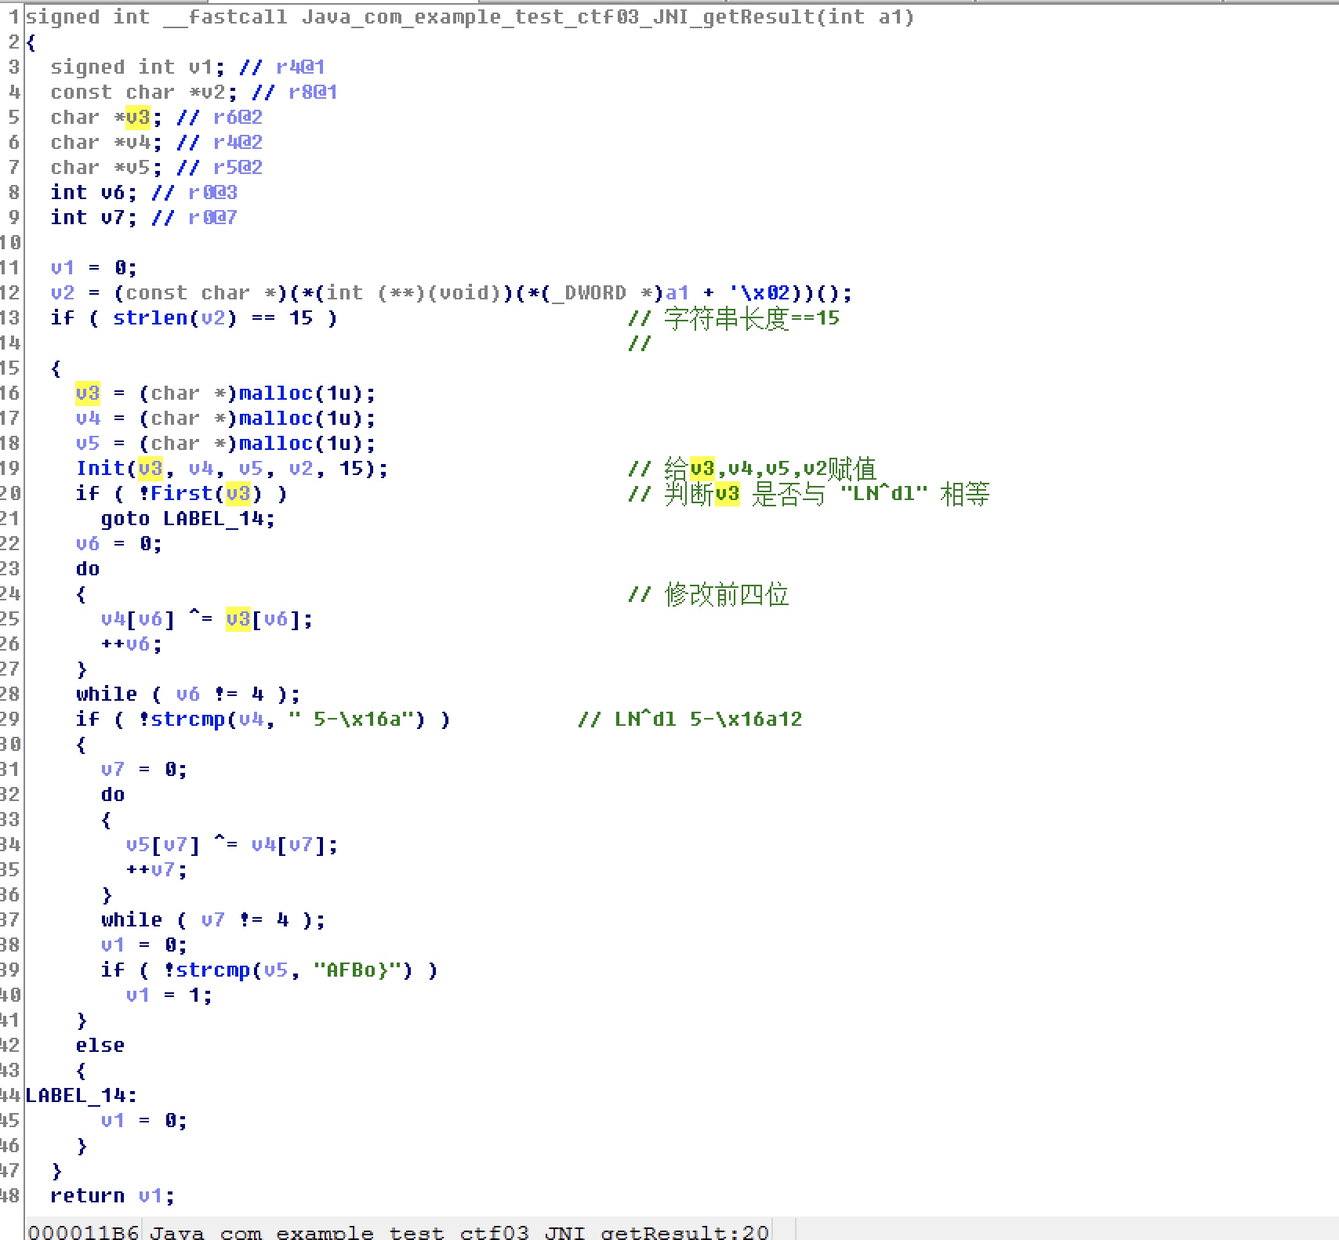Click the Init function call
The width and height of the screenshot is (1339, 1240).
tap(100, 469)
